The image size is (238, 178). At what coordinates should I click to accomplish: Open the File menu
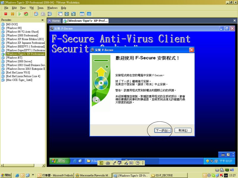pos(6,8)
